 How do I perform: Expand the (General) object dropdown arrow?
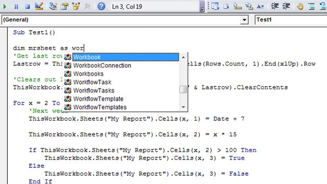pos(244,20)
